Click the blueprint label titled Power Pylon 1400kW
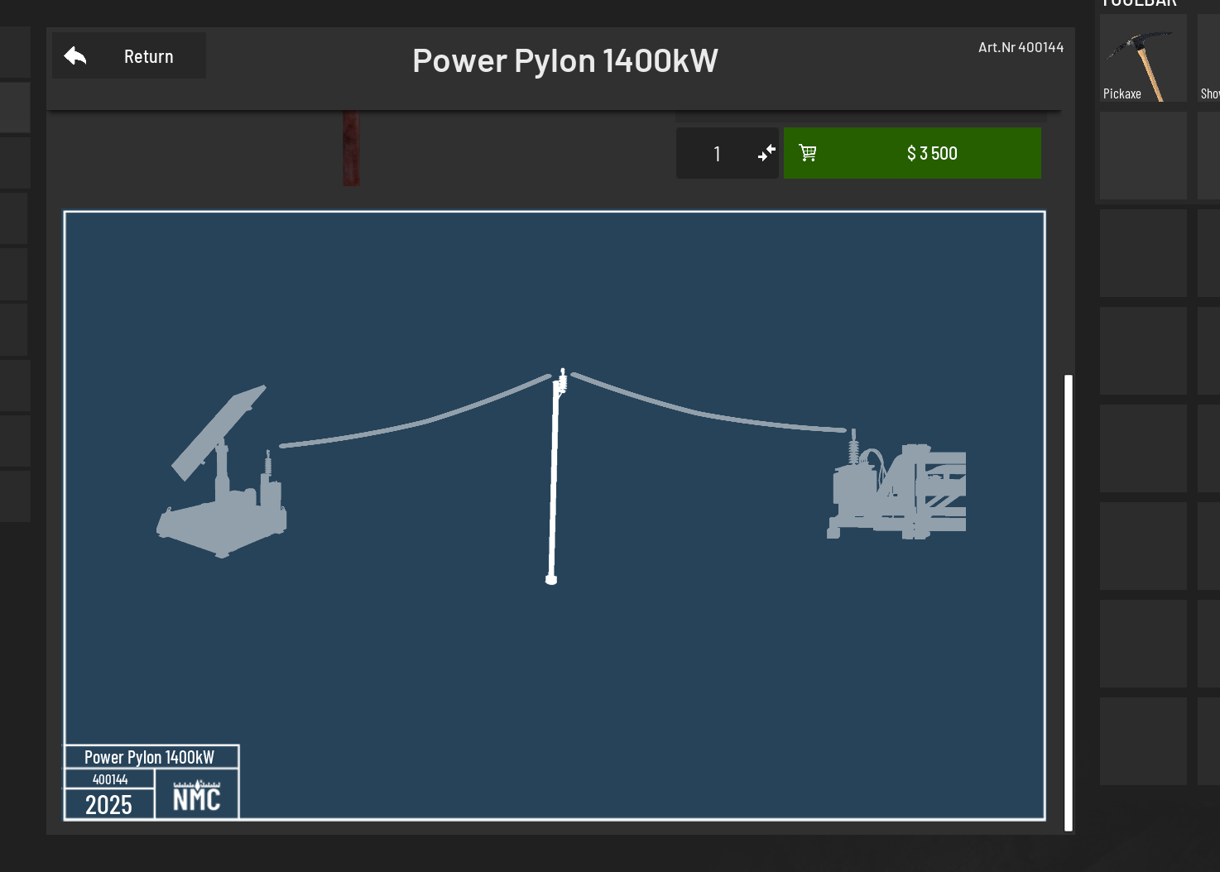The image size is (1220, 872). [x=150, y=757]
